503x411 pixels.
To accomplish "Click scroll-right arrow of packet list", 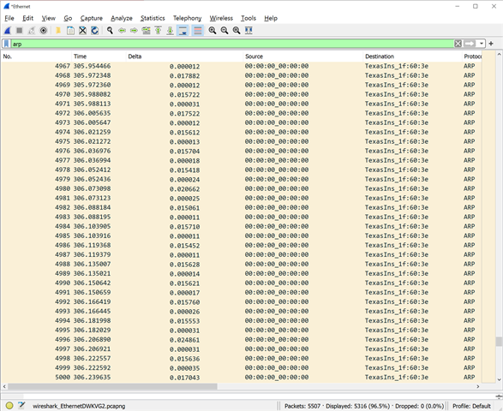I will 478,386.
